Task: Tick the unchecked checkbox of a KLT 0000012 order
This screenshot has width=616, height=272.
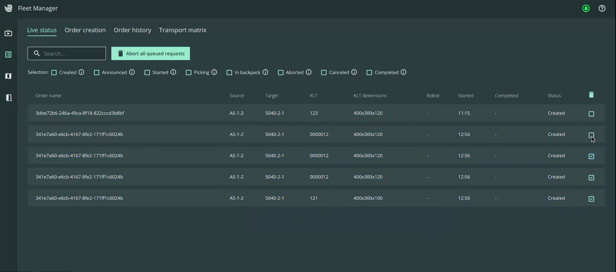Action: (x=591, y=135)
